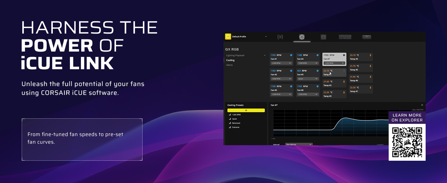This screenshot has height=183, width=447.
Task: Click the Quiet preset curve icon
Action: [x=230, y=119]
